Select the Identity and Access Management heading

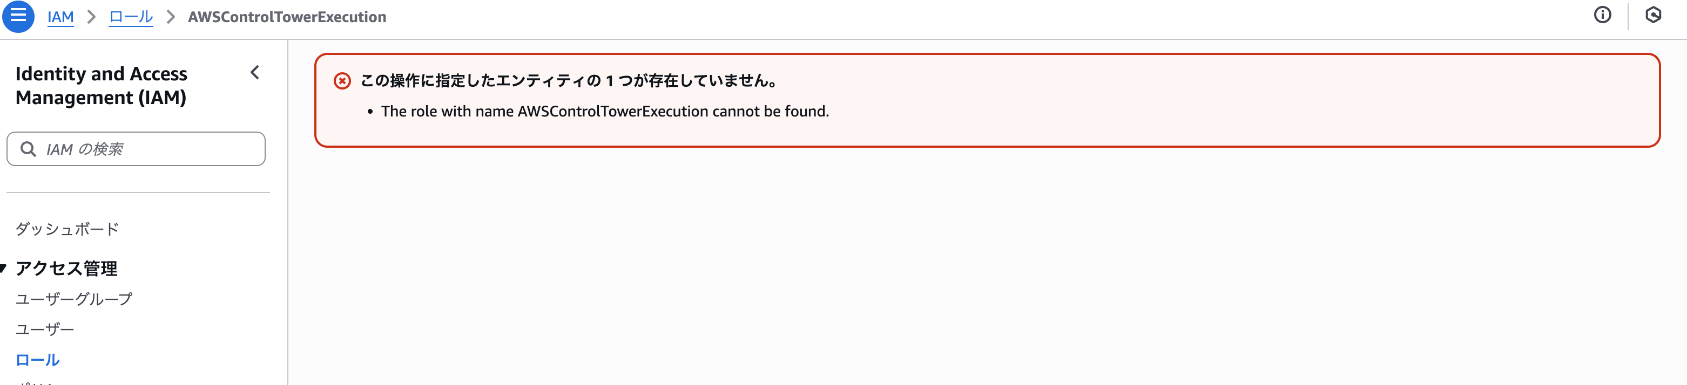point(102,85)
